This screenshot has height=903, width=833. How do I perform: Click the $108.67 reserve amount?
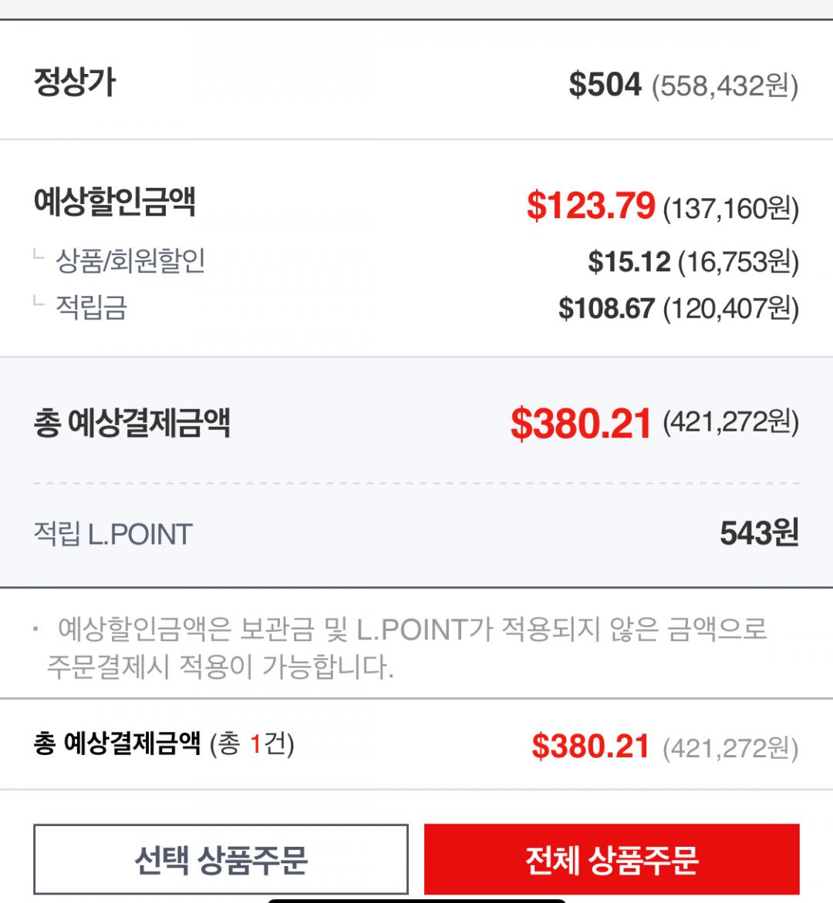point(606,309)
